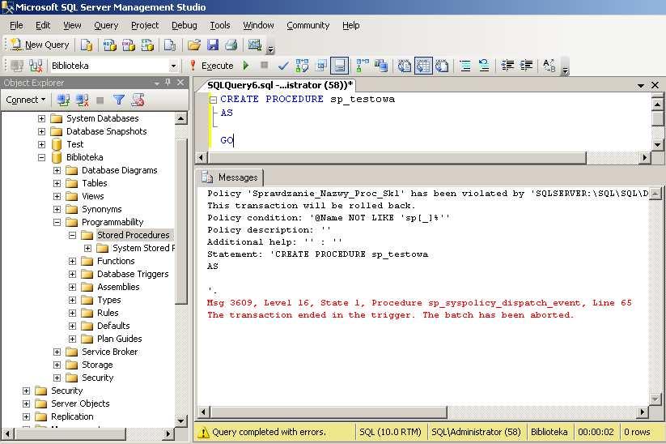
Task: Switch output to Results to Grid
Action: (x=423, y=66)
